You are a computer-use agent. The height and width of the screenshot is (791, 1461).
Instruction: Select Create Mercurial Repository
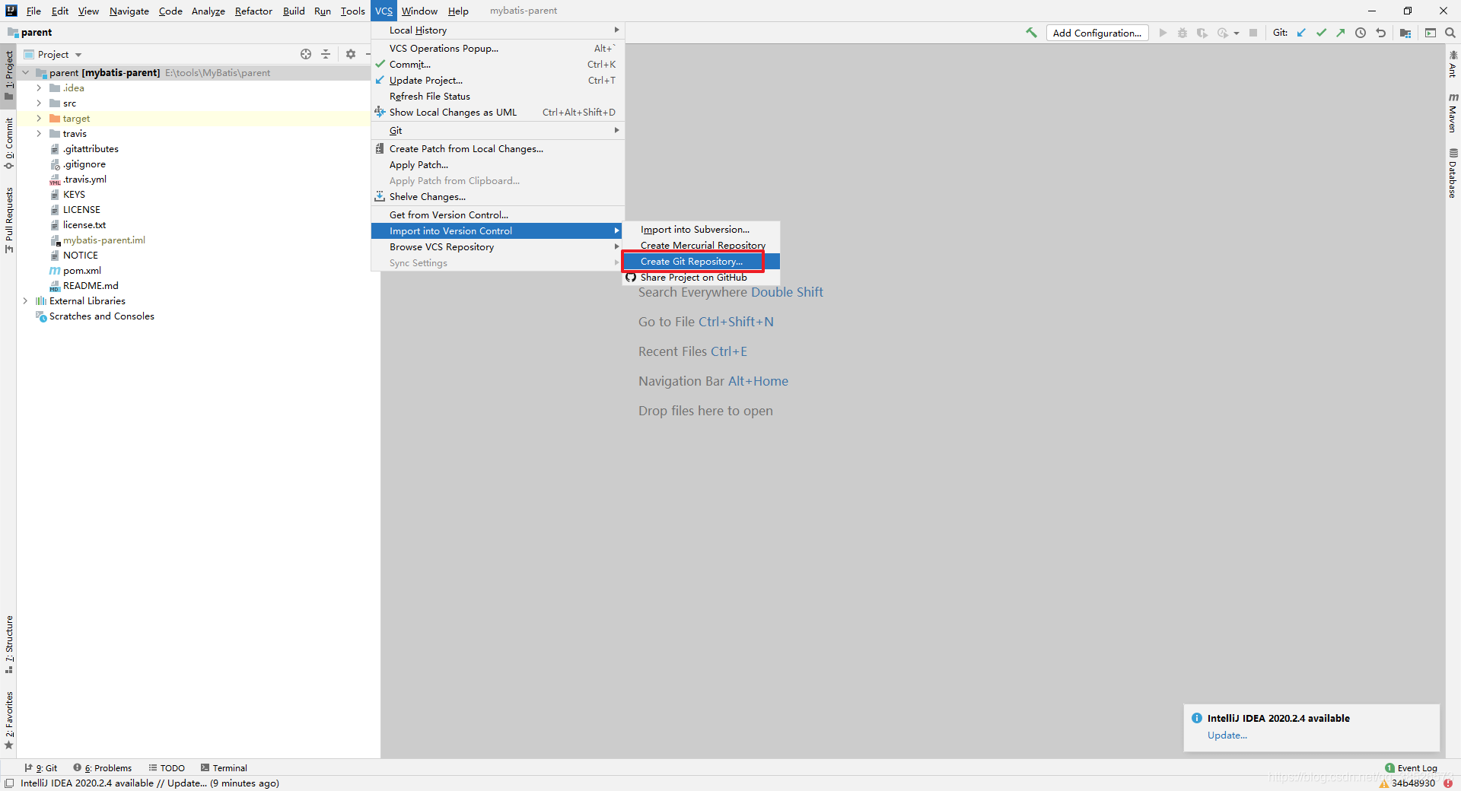coord(701,246)
